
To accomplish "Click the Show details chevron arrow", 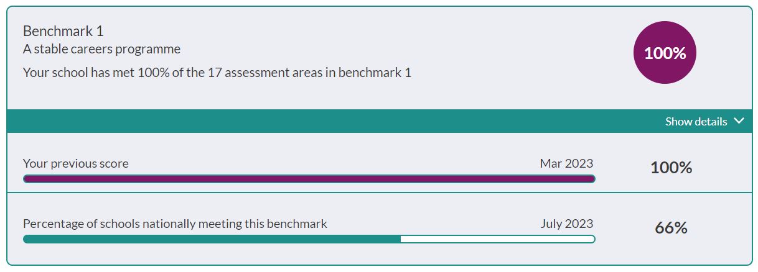I will click(x=739, y=121).
